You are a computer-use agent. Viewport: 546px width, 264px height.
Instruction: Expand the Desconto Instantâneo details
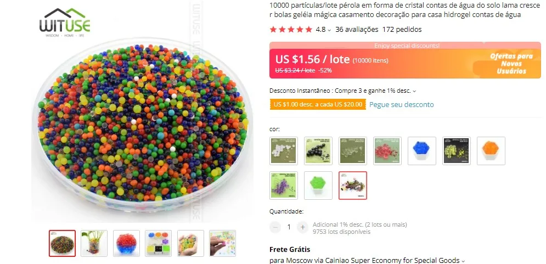tap(414, 91)
